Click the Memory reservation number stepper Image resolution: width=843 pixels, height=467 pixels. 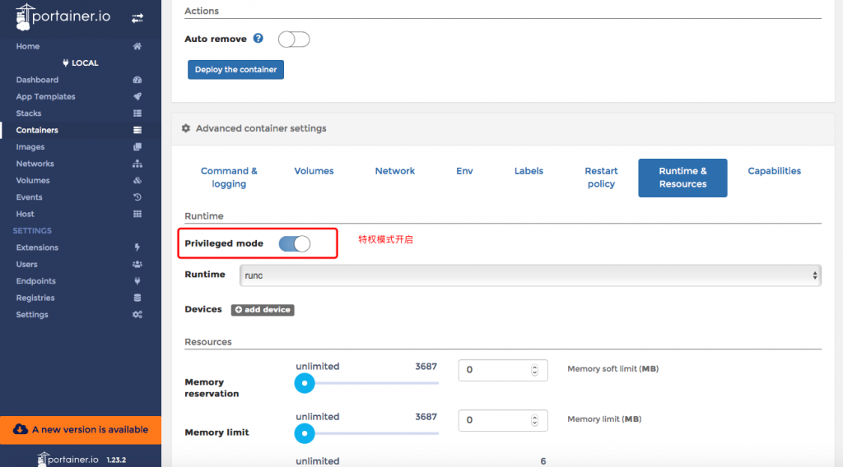coord(535,370)
